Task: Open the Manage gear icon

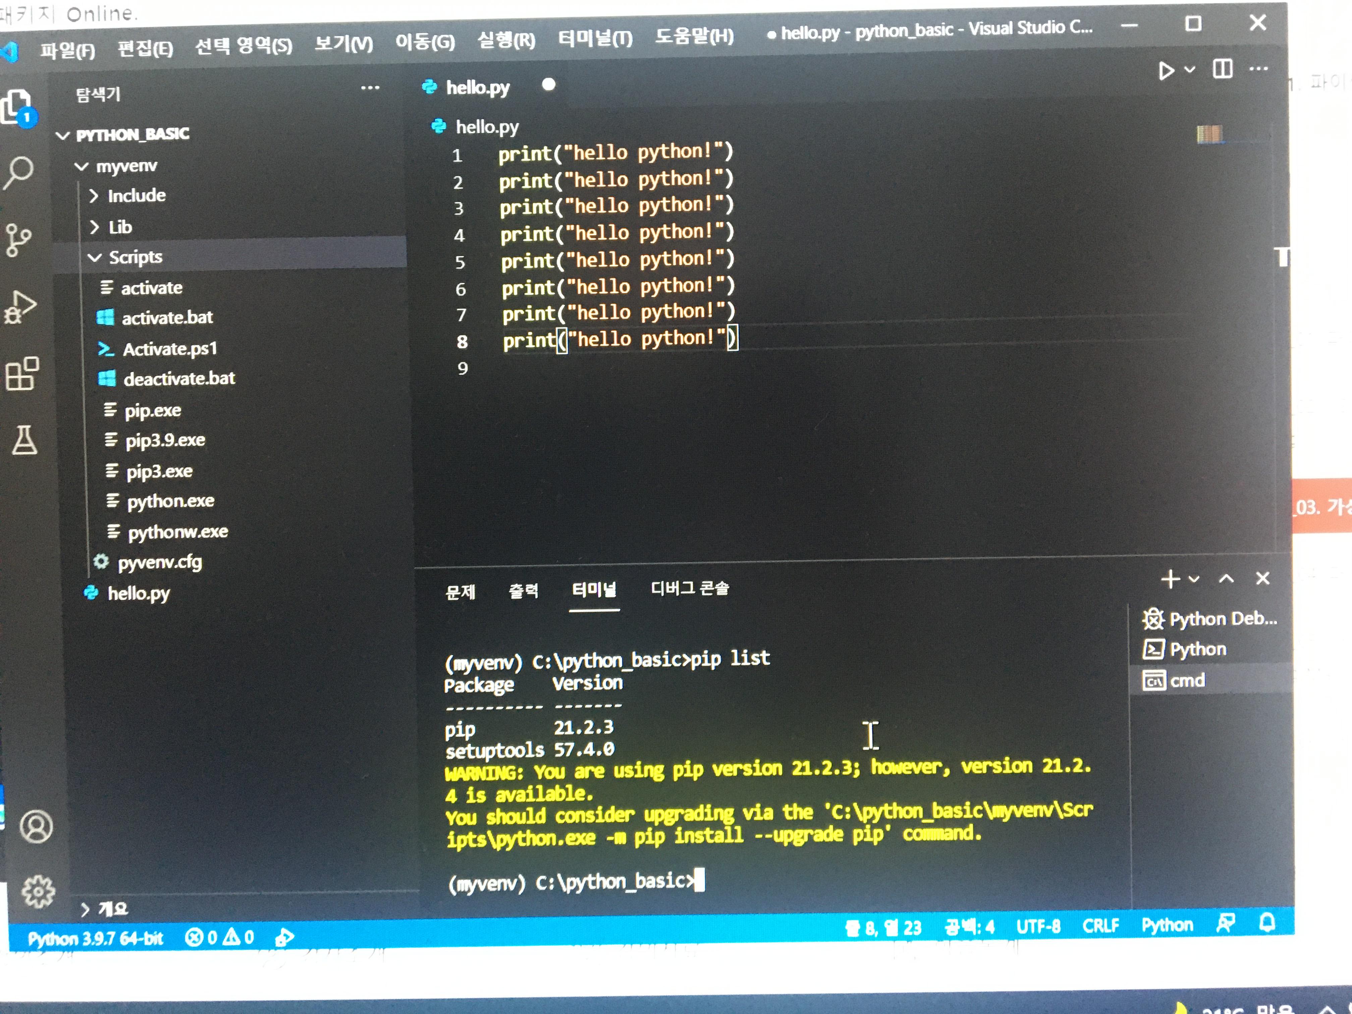Action: pos(38,891)
